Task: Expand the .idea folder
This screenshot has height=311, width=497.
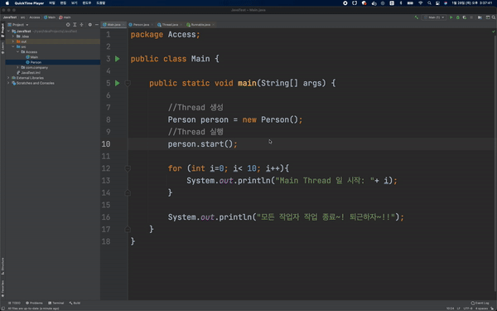Action: click(x=13, y=36)
